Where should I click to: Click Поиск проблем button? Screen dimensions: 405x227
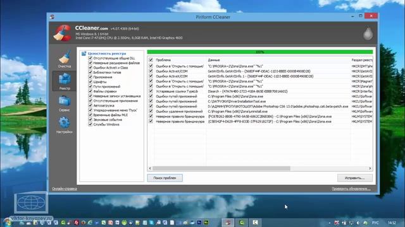(x=165, y=178)
